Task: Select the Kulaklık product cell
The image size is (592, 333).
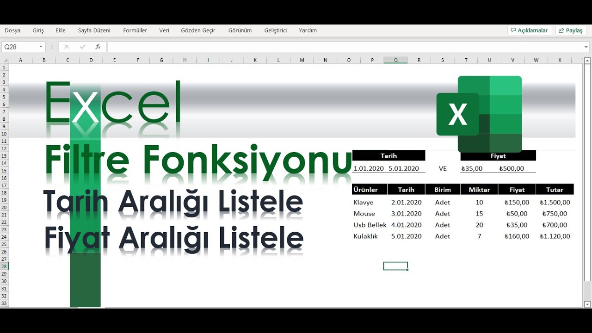Action: 365,236
